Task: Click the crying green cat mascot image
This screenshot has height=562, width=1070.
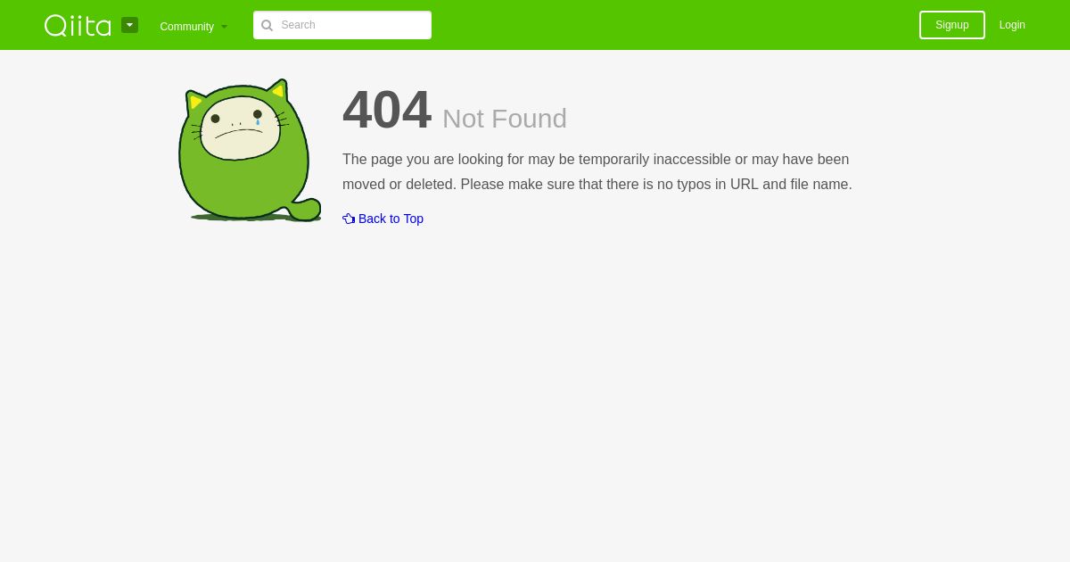Action: tap(250, 150)
